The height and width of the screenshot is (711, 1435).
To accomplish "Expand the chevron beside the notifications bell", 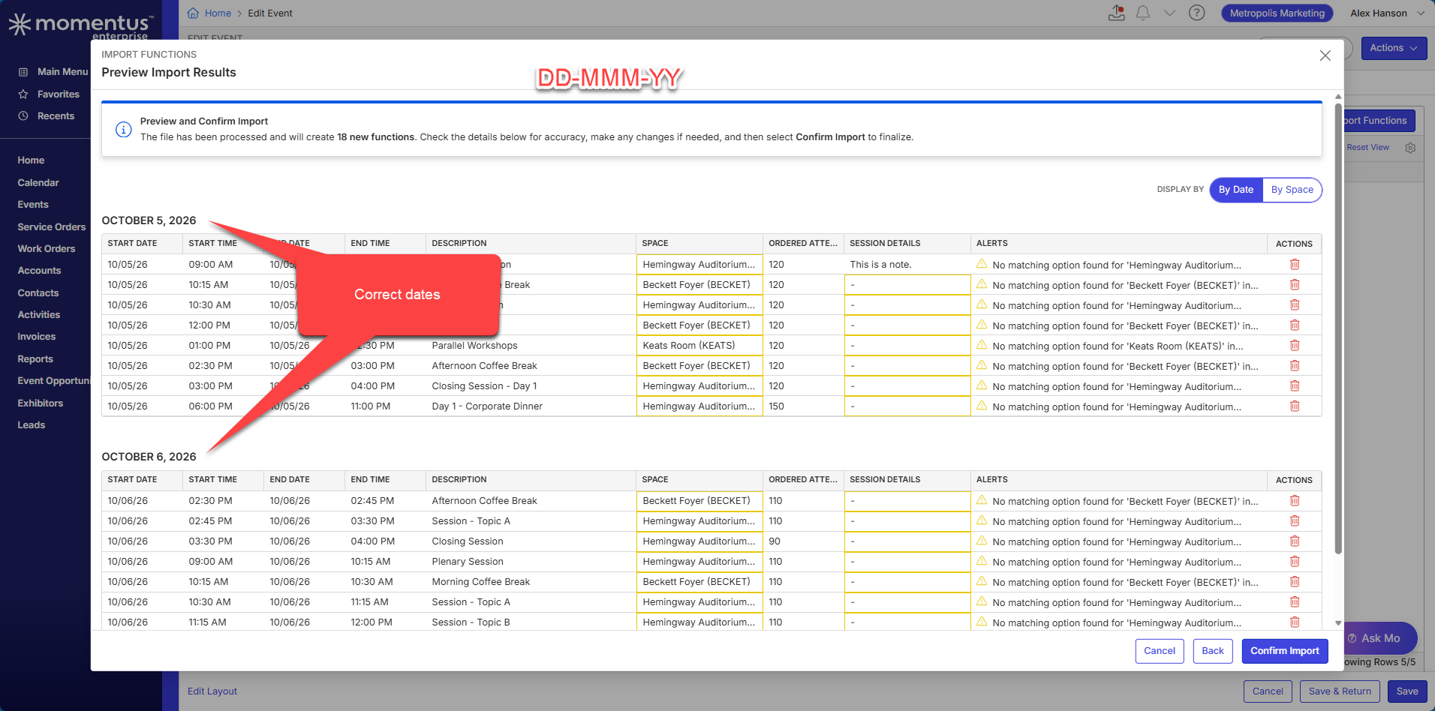I will click(1170, 13).
